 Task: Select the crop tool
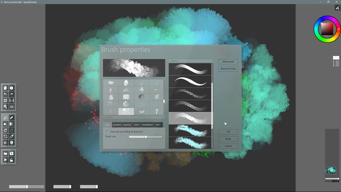tap(5, 136)
